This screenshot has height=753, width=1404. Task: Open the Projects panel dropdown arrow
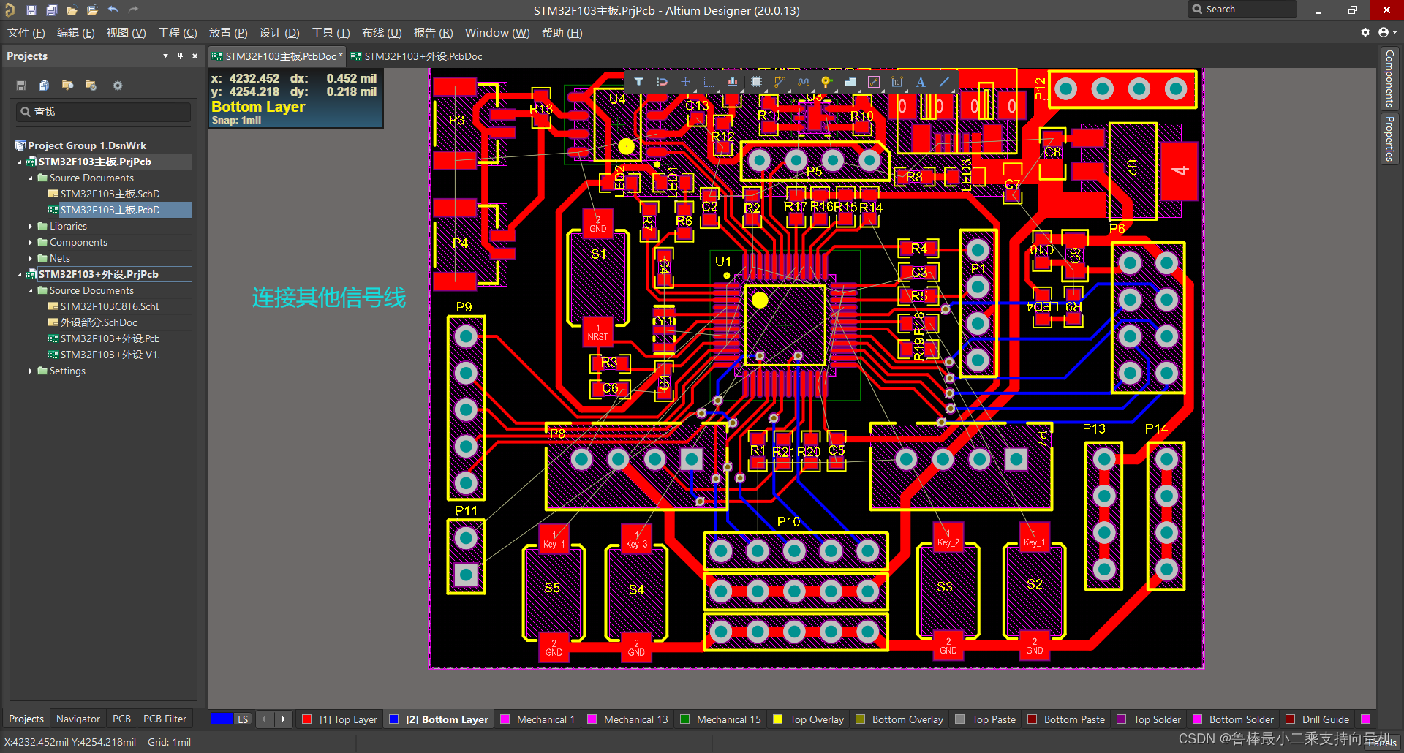tap(165, 56)
